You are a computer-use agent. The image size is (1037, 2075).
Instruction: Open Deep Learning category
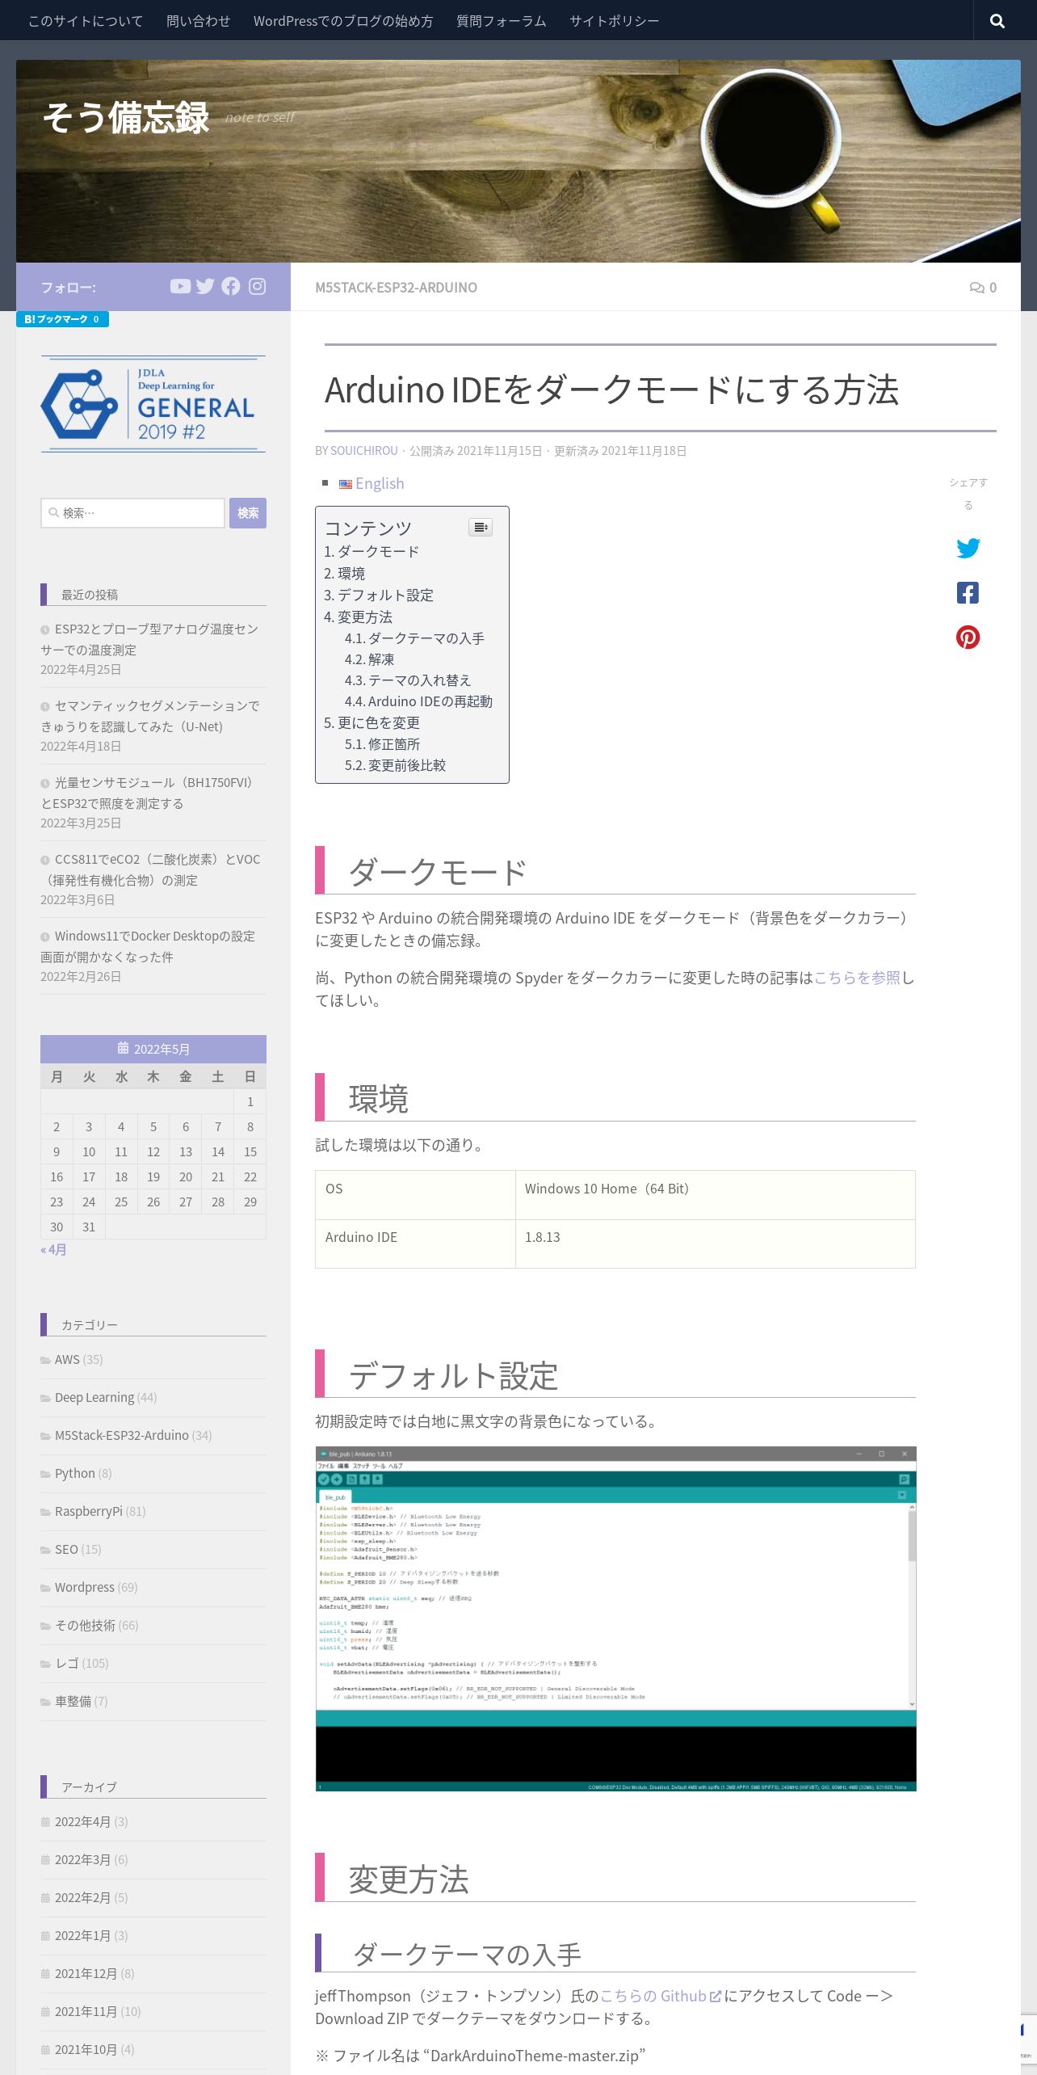pos(94,1398)
